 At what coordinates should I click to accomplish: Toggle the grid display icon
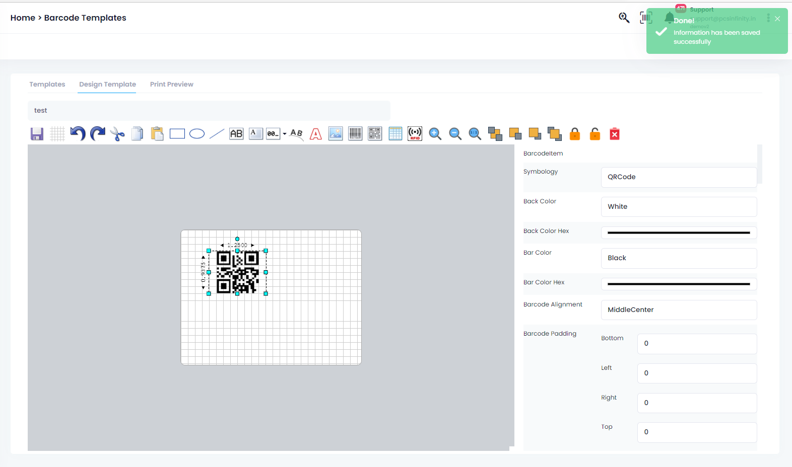[57, 134]
